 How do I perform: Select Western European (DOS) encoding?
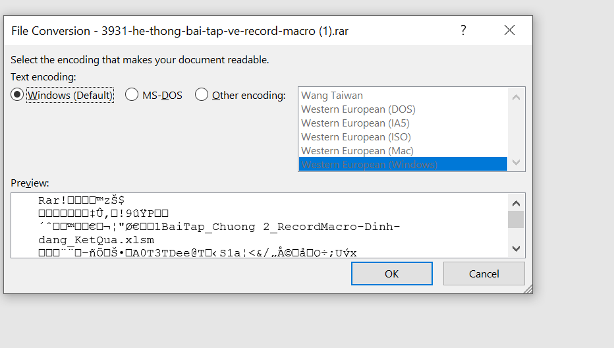click(x=358, y=109)
